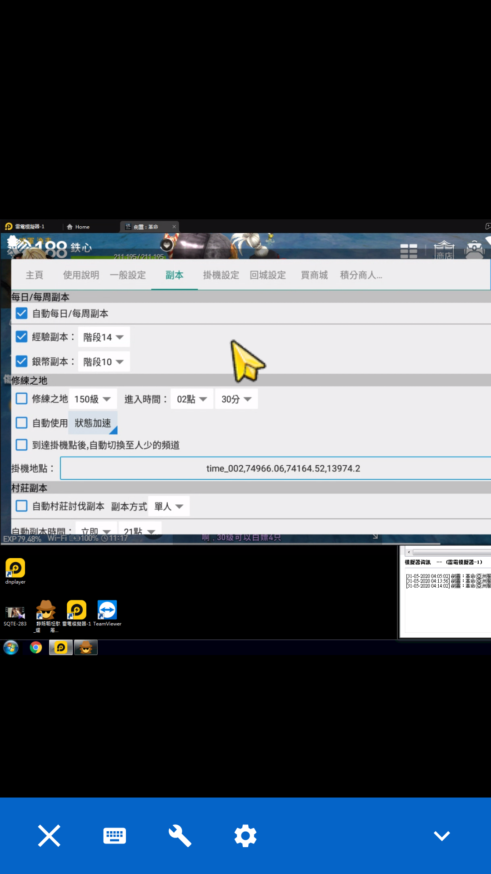491x874 pixels.
Task: Open the game grid menu icon
Action: tap(409, 251)
